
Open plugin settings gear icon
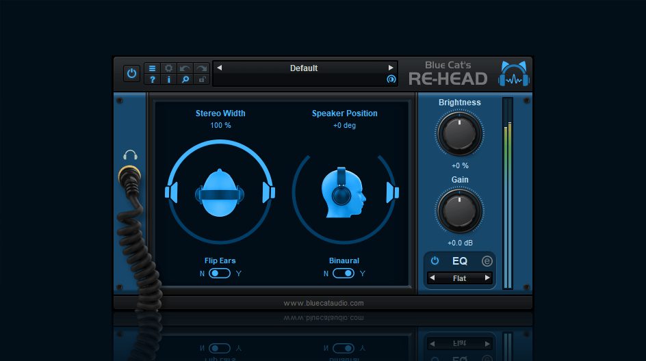tap(168, 68)
